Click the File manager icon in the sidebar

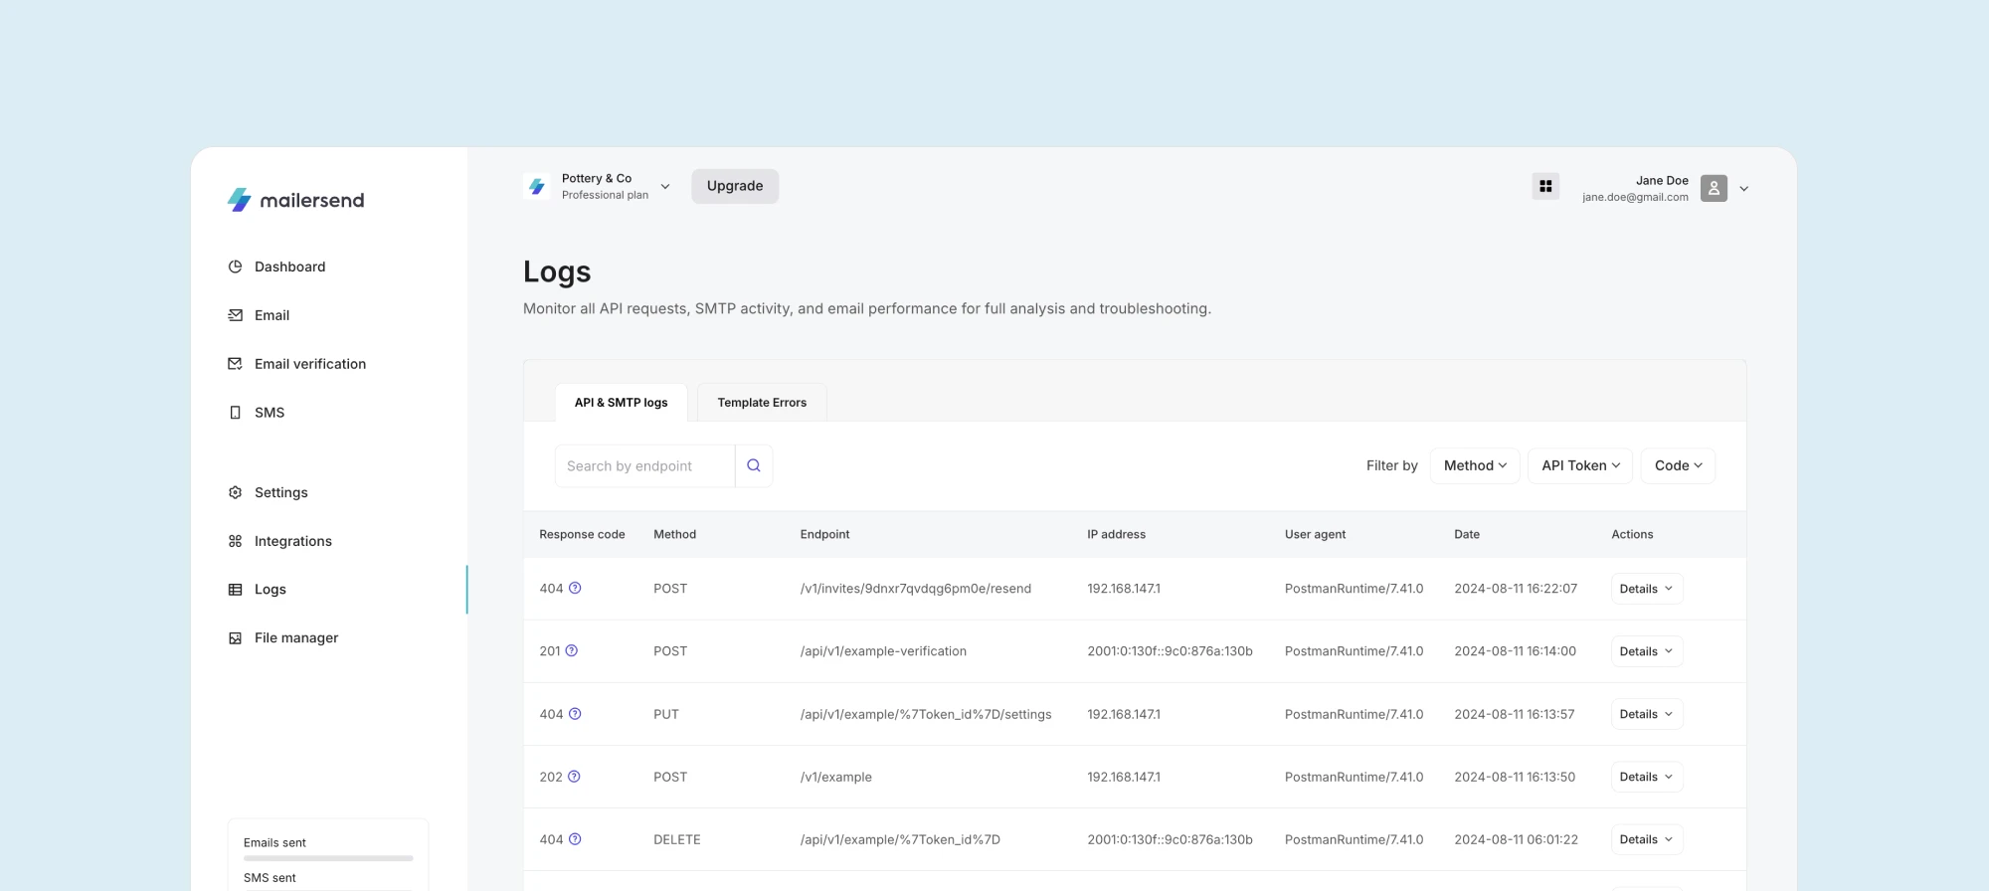tap(236, 638)
